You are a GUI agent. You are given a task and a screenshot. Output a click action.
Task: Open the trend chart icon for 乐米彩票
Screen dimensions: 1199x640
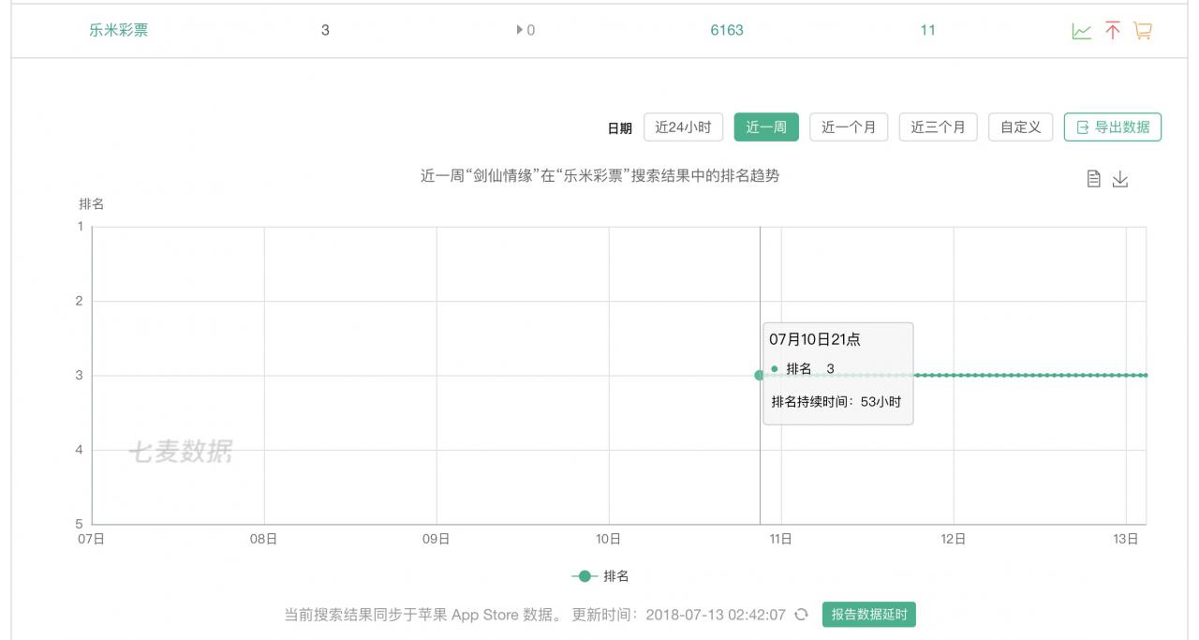pos(1082,31)
